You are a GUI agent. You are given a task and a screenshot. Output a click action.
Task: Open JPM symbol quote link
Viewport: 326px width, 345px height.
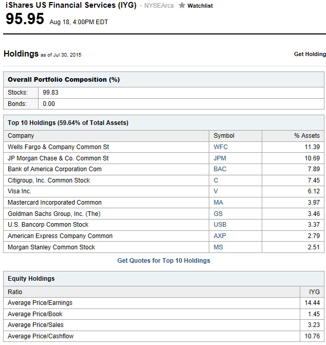click(x=220, y=158)
